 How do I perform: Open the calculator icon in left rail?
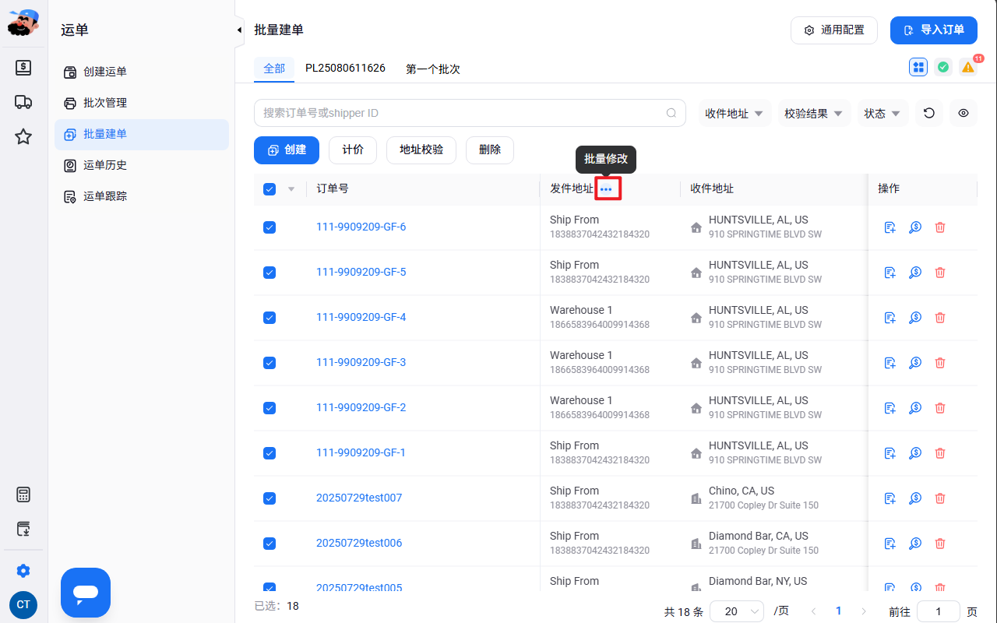click(23, 495)
